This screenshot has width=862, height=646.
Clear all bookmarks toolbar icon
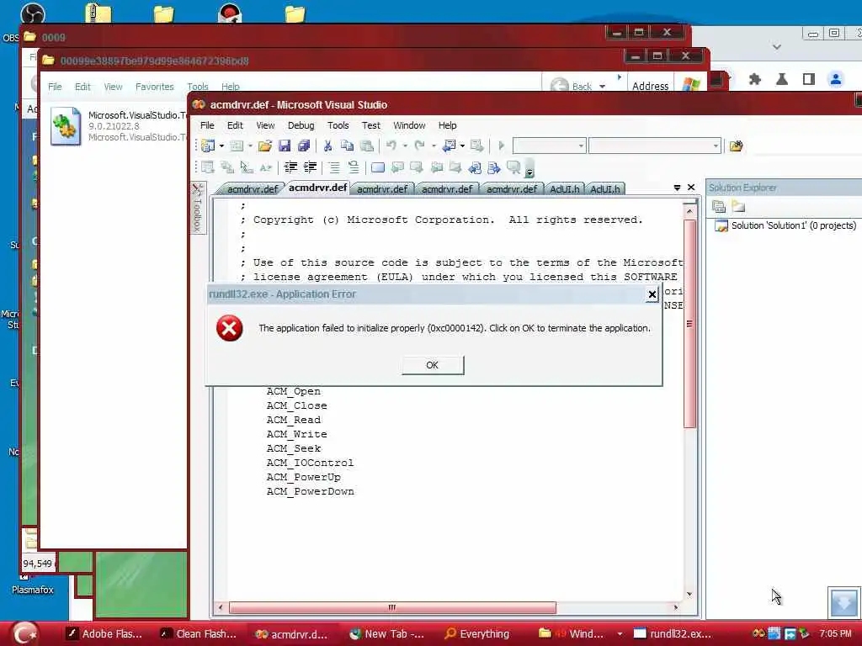pos(513,167)
